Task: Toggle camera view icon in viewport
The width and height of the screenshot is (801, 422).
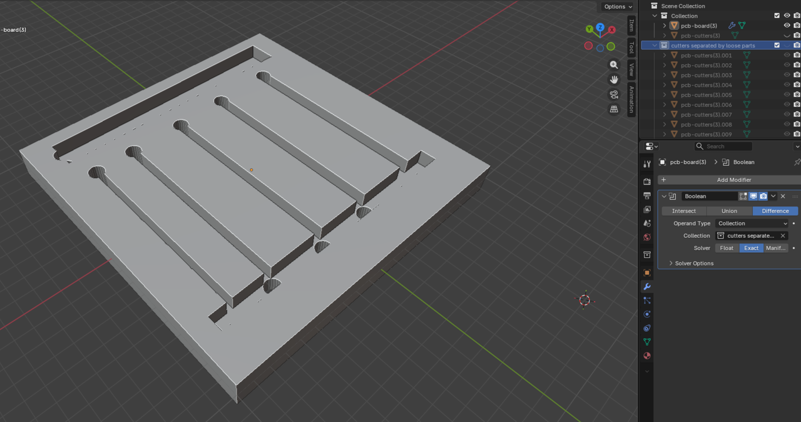Action: pyautogui.click(x=614, y=95)
